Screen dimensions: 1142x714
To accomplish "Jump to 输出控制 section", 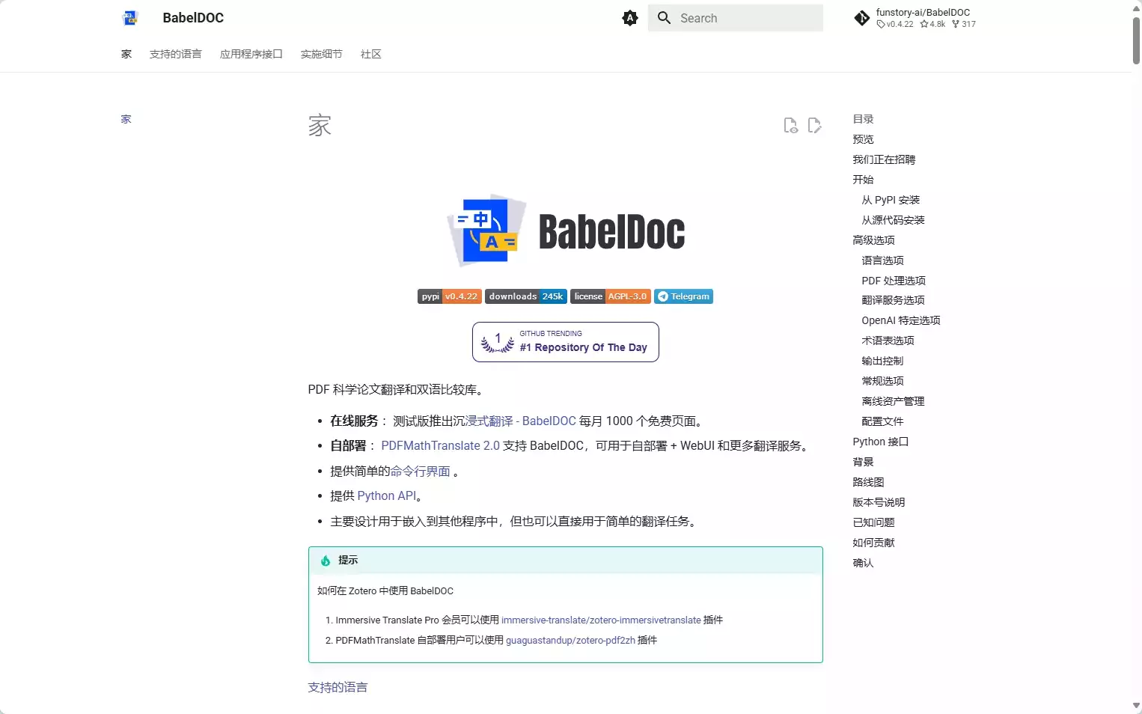I will pyautogui.click(x=882, y=361).
